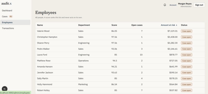This screenshot has height=94, width=208.
Task: Sort table by Department header
Action: click(84, 25)
